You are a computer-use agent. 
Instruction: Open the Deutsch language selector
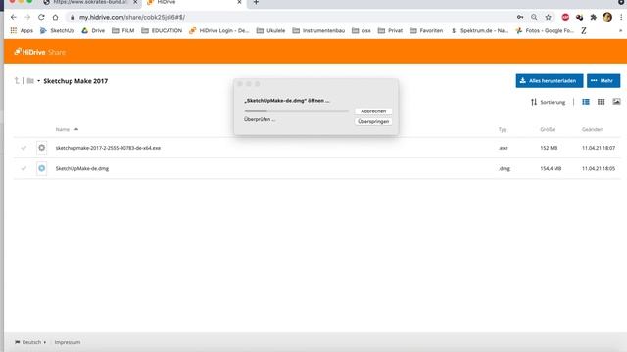pyautogui.click(x=30, y=342)
